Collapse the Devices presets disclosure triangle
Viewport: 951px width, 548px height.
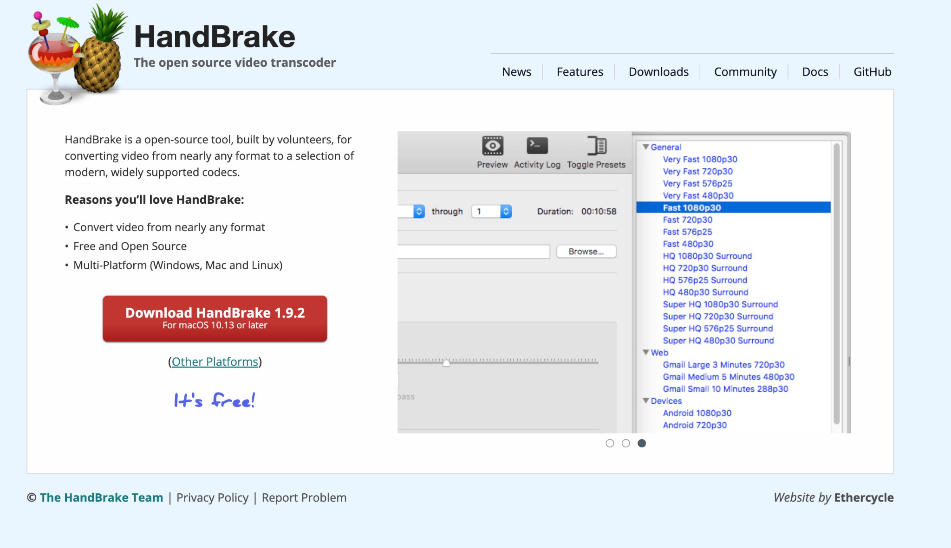point(645,400)
